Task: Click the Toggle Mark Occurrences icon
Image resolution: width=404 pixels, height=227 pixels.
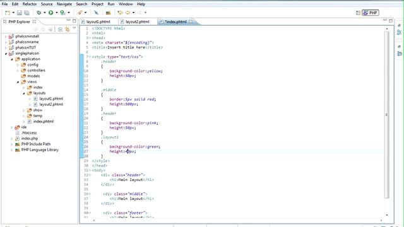Action: [x=96, y=13]
